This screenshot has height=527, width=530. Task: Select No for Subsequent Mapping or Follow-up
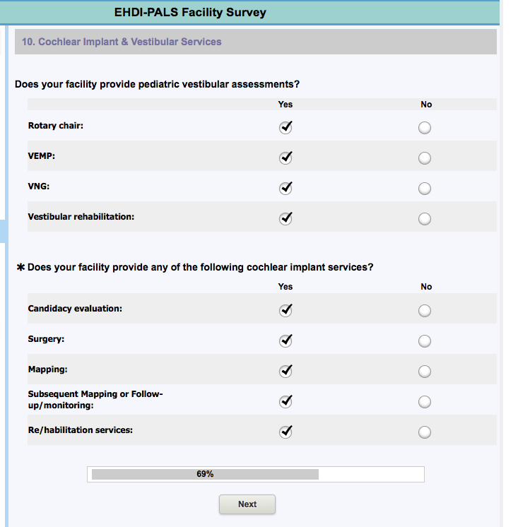coord(425,402)
